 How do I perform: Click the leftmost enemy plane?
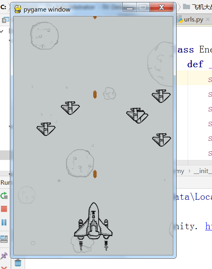click(x=46, y=129)
